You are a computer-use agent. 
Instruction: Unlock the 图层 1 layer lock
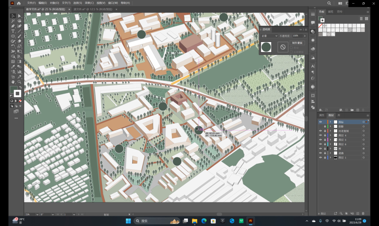(325, 157)
